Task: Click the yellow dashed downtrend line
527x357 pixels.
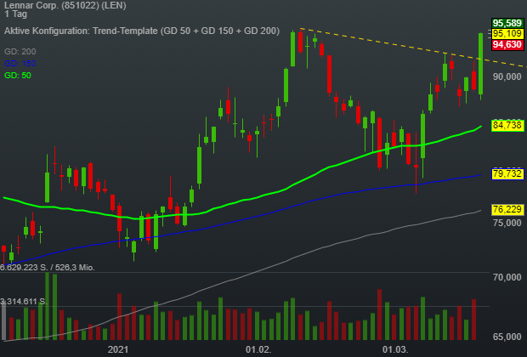Action: (x=413, y=48)
